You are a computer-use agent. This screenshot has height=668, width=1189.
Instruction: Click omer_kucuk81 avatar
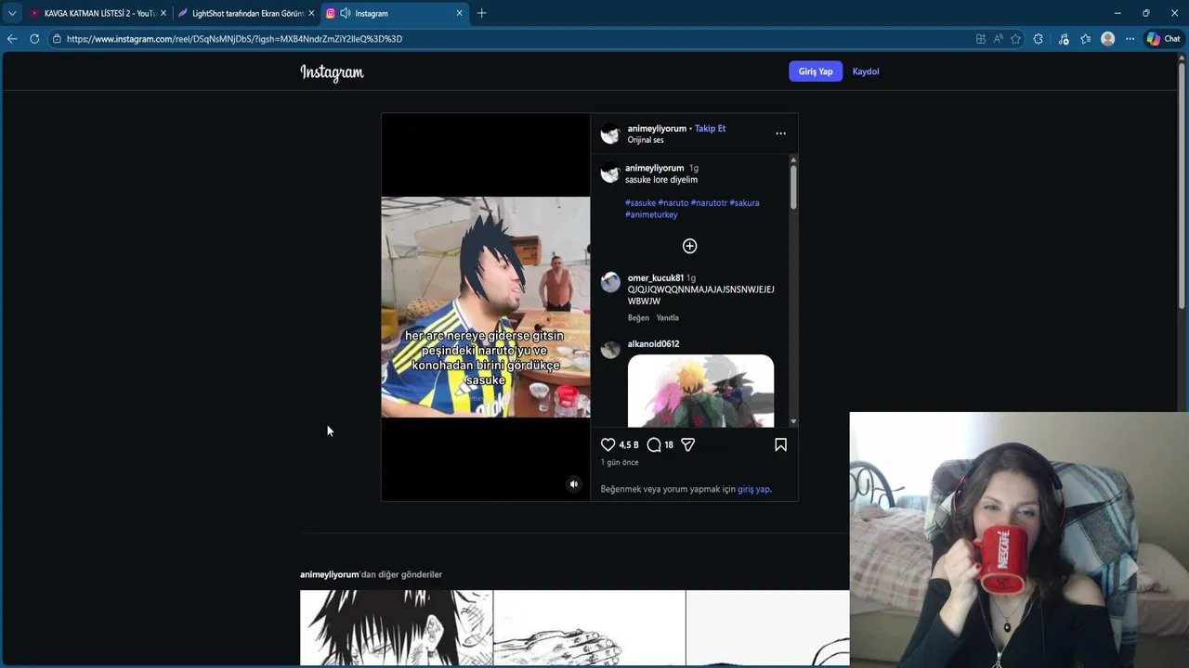(610, 283)
